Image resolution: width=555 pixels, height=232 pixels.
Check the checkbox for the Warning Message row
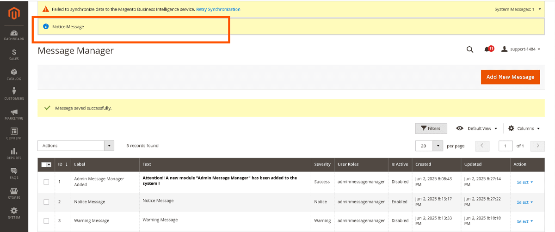46,221
